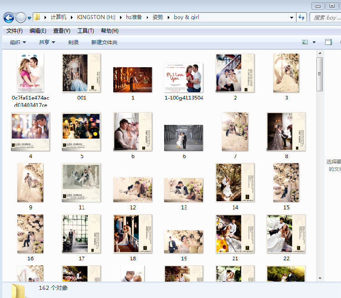Viewport: 341px width, 298px height.
Task: Click the search boy & girl box
Action: point(326,17)
